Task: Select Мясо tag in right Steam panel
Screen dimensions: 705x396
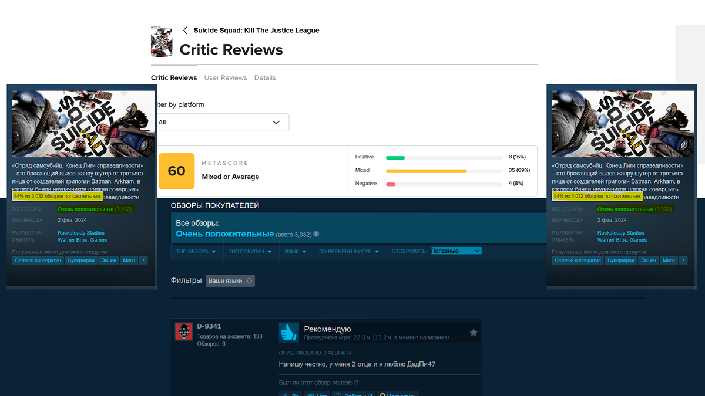Action: click(669, 260)
